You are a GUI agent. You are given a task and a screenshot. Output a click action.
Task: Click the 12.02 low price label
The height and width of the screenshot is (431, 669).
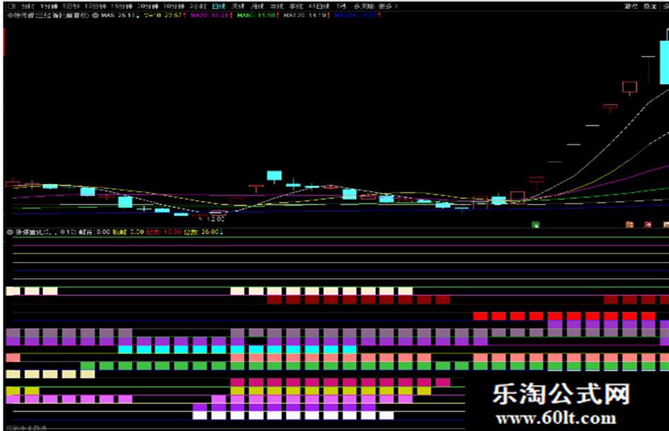click(x=215, y=219)
